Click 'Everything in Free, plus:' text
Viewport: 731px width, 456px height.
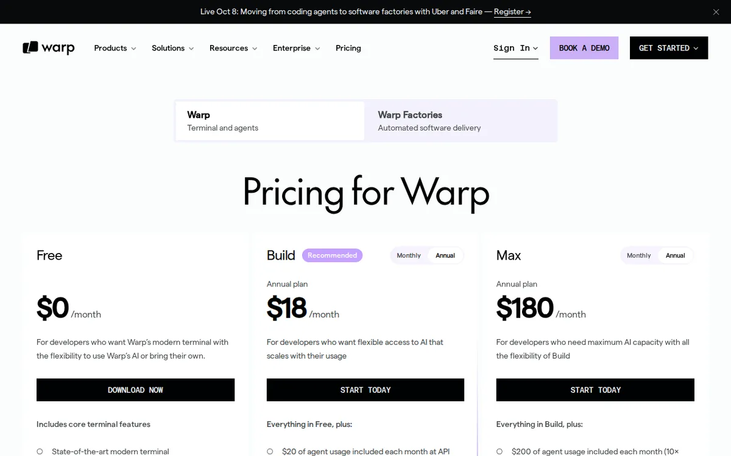click(x=309, y=424)
